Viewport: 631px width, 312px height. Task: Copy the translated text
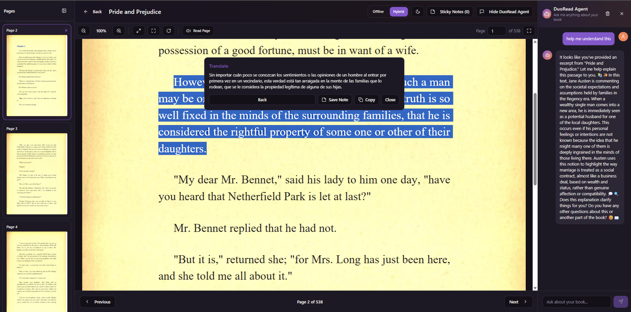pyautogui.click(x=367, y=100)
